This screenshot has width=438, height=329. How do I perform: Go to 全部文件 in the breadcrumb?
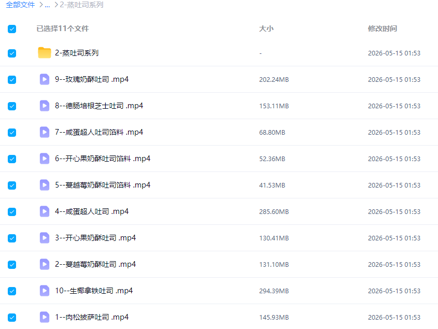(20, 5)
